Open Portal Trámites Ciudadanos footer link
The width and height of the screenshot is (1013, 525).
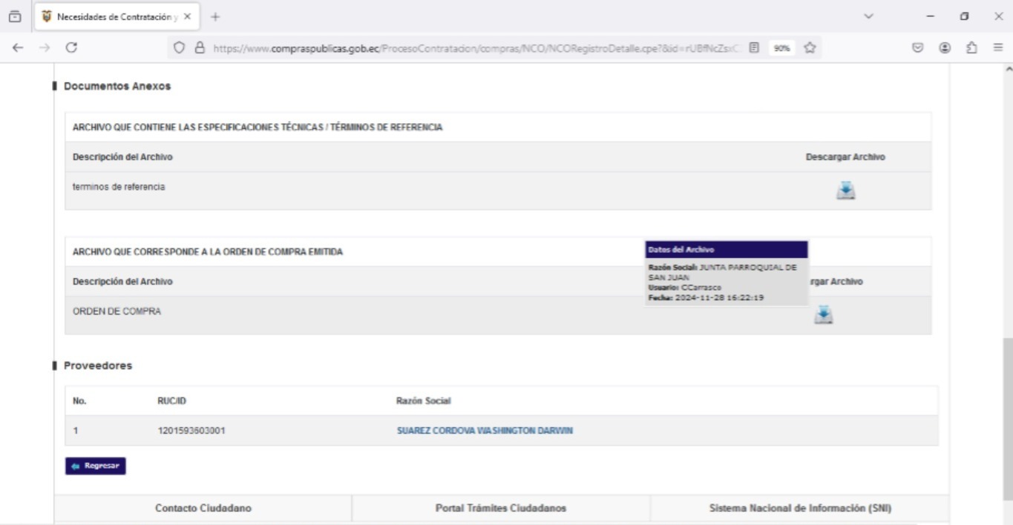[501, 508]
